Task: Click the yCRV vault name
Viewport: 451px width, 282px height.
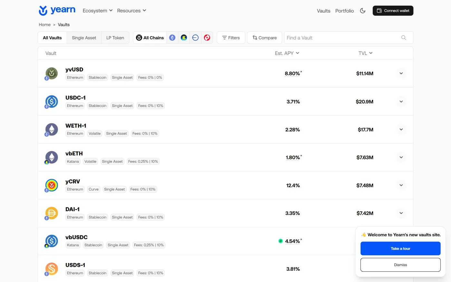Action: (72, 181)
